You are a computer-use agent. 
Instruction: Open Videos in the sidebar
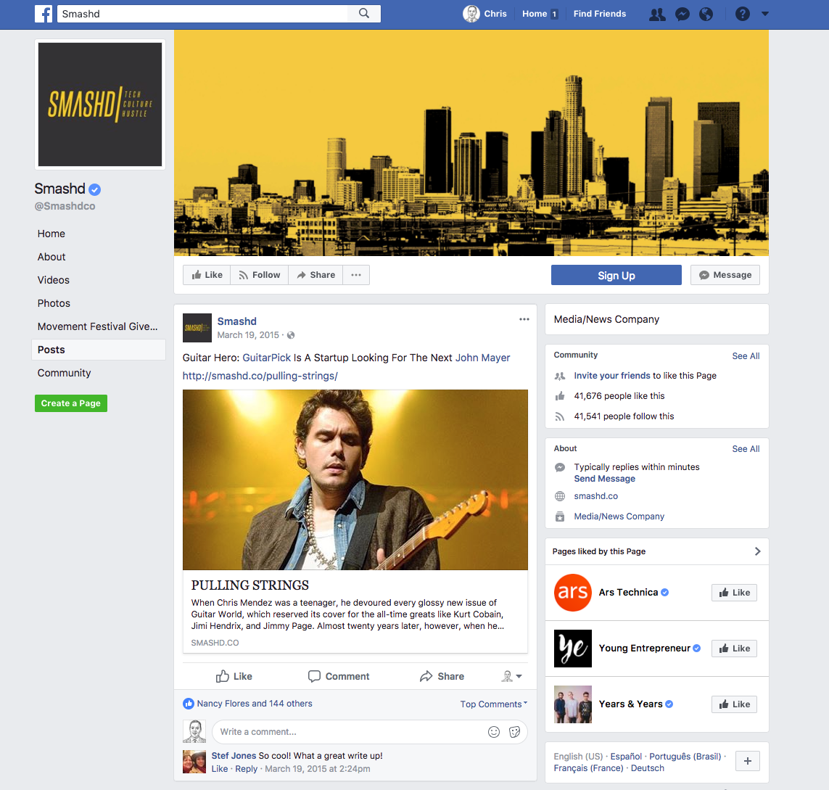click(54, 280)
